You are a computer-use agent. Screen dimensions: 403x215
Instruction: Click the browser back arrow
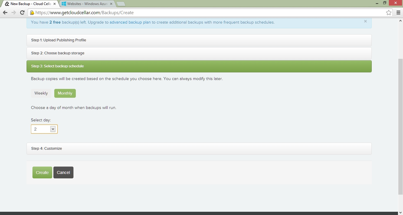(x=5, y=12)
